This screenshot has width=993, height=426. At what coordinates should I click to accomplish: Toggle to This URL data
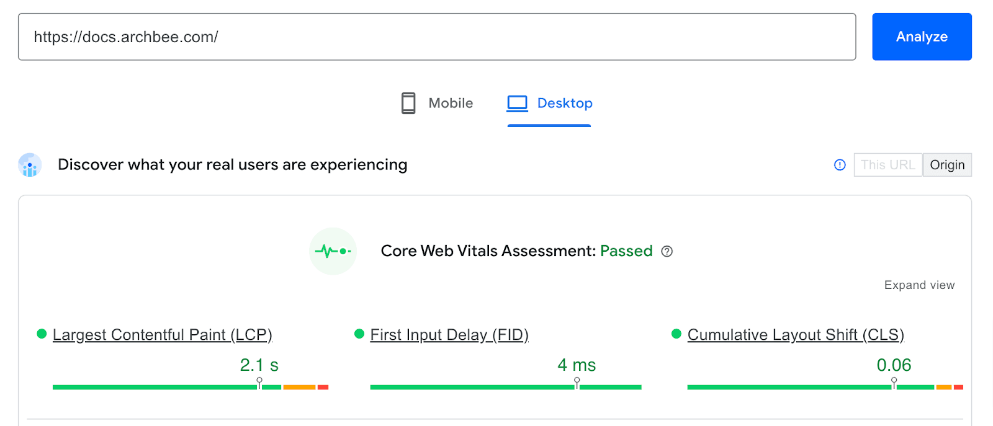click(887, 165)
